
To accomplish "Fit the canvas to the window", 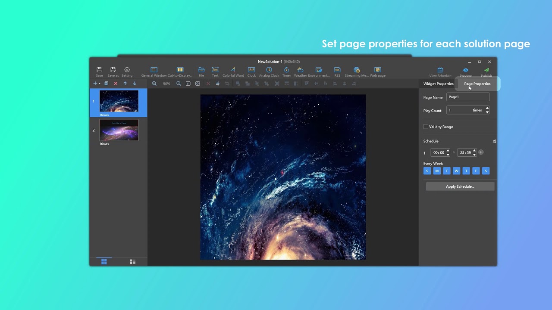I will tap(198, 84).
